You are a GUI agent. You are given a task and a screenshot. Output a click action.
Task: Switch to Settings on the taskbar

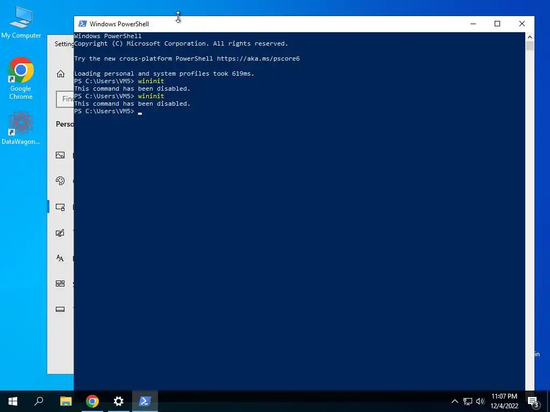click(119, 401)
